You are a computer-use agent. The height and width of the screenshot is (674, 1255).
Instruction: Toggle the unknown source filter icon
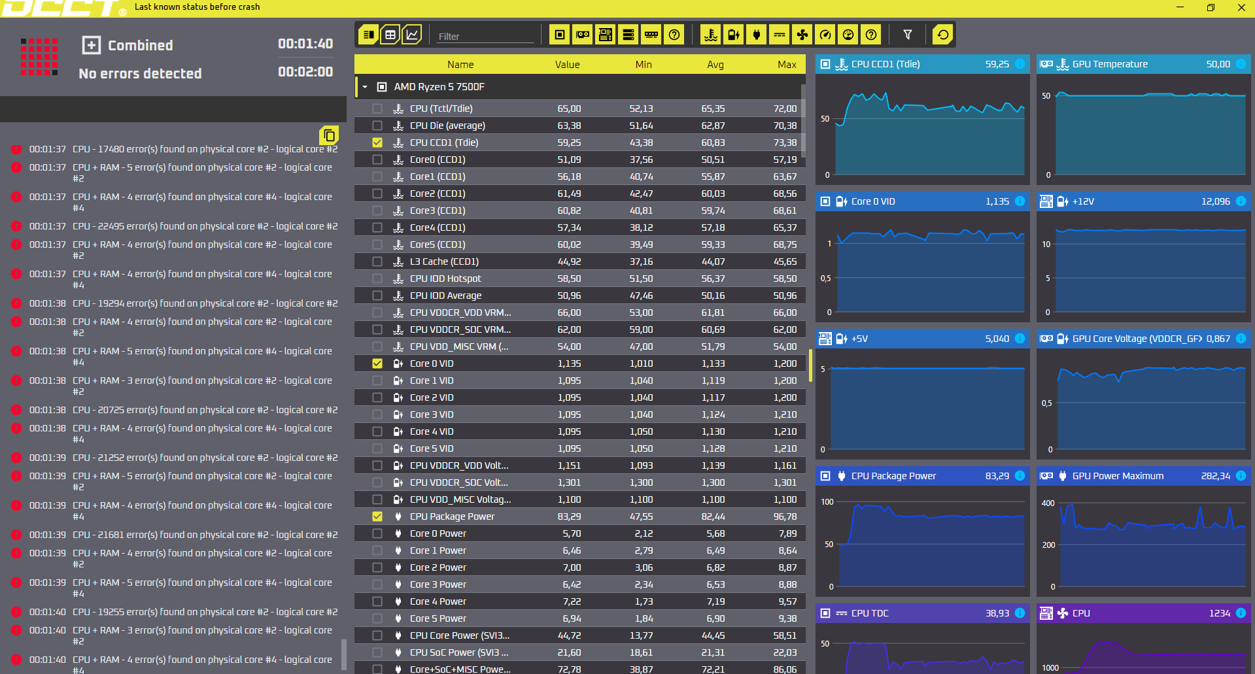674,35
